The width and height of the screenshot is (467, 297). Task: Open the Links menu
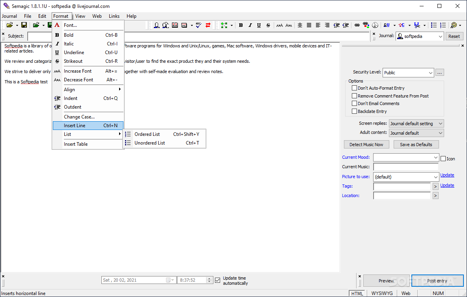(x=114, y=16)
